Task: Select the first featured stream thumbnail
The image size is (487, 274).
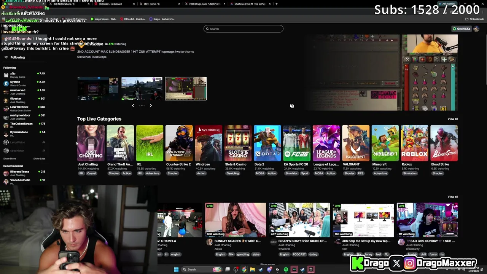Action: pos(98,89)
